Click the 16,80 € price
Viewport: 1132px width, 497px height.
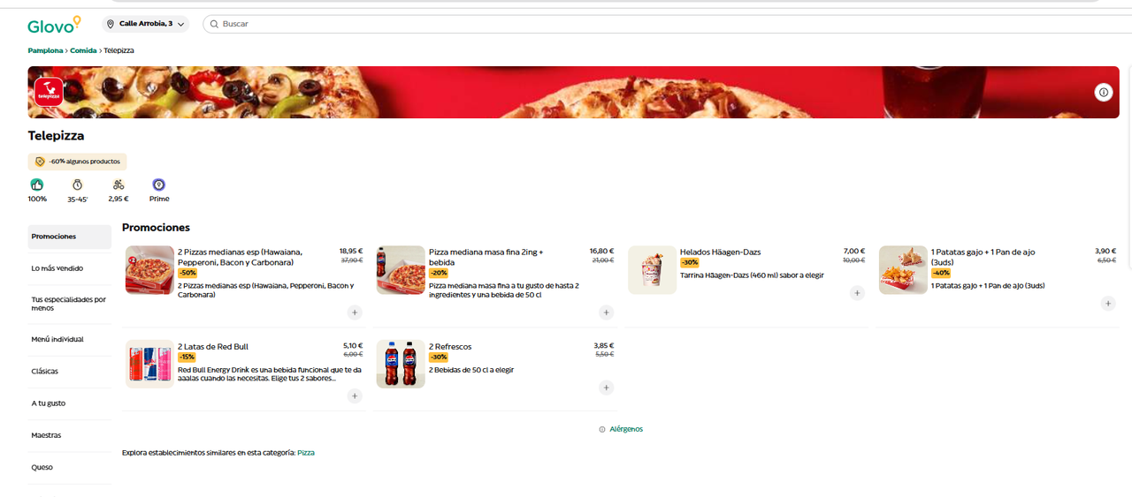coord(602,252)
